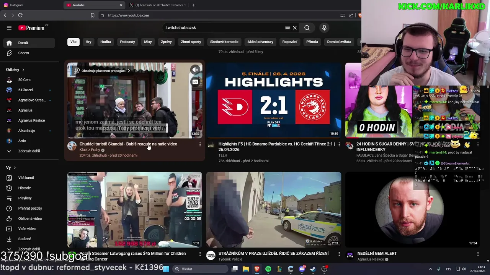The width and height of the screenshot is (490, 275).
Task: Close the YouTube tab
Action: (x=121, y=5)
